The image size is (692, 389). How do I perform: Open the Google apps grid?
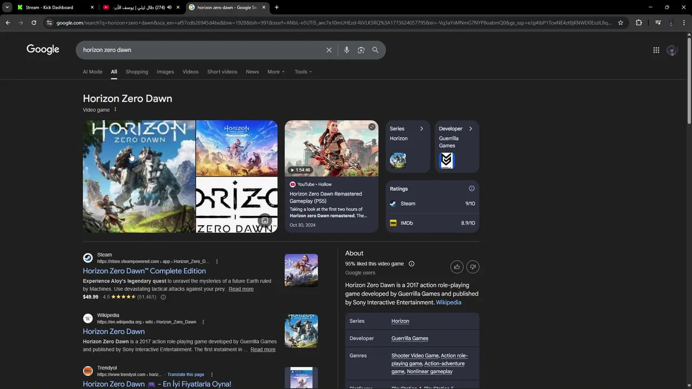pyautogui.click(x=656, y=50)
